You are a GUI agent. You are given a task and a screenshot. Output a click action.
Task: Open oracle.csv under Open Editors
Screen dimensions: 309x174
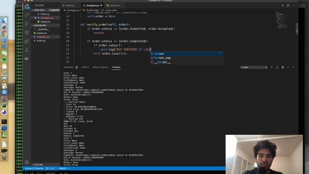[x=45, y=21]
